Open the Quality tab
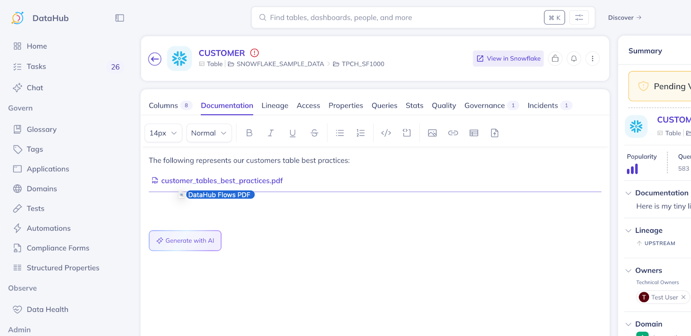The image size is (691, 336). pyautogui.click(x=444, y=106)
